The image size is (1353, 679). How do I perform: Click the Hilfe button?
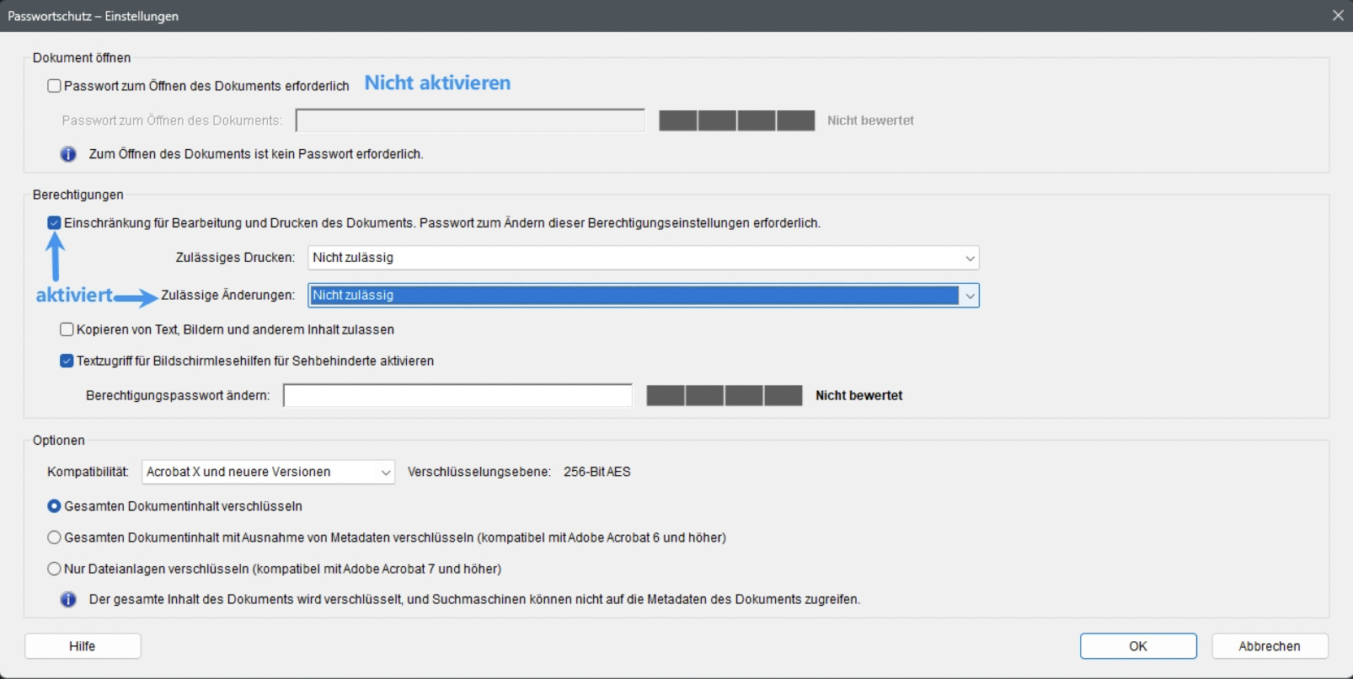point(83,646)
